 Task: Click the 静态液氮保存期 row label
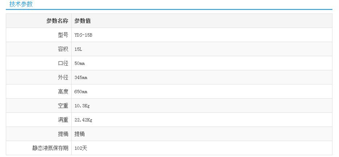coord(50,148)
